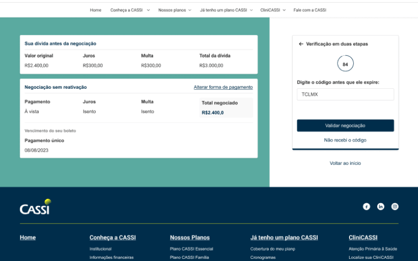Select Nossos planos in the top navigation
Screen dimensions: 418x261
tap(172, 10)
